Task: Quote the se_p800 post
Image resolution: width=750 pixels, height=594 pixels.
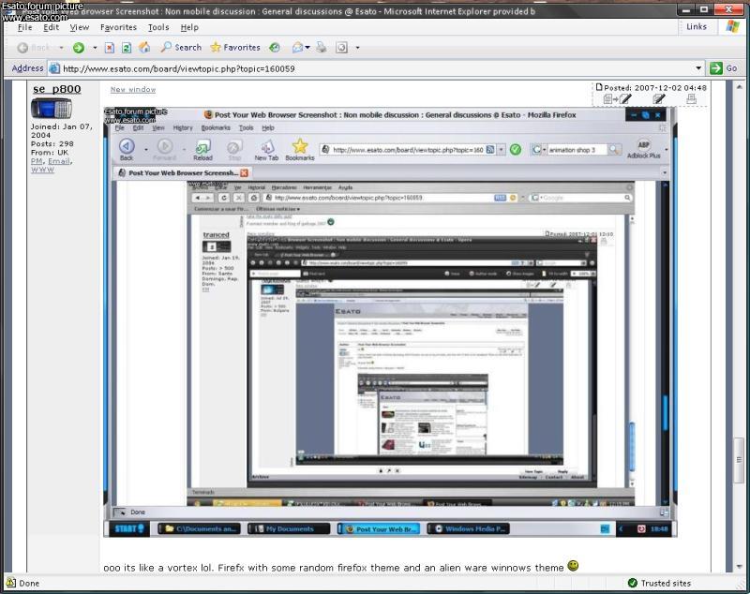Action: click(x=617, y=99)
